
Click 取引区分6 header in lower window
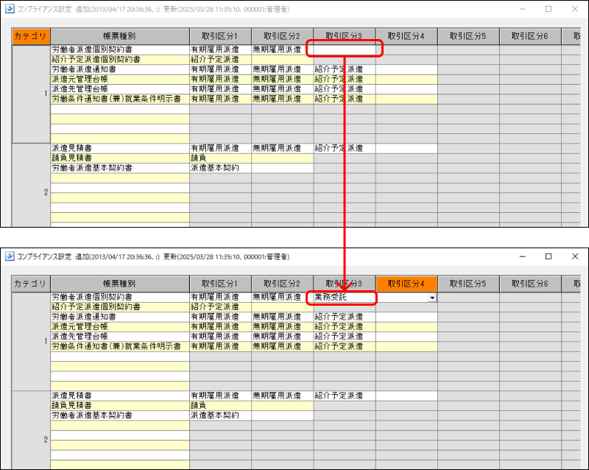coord(530,284)
